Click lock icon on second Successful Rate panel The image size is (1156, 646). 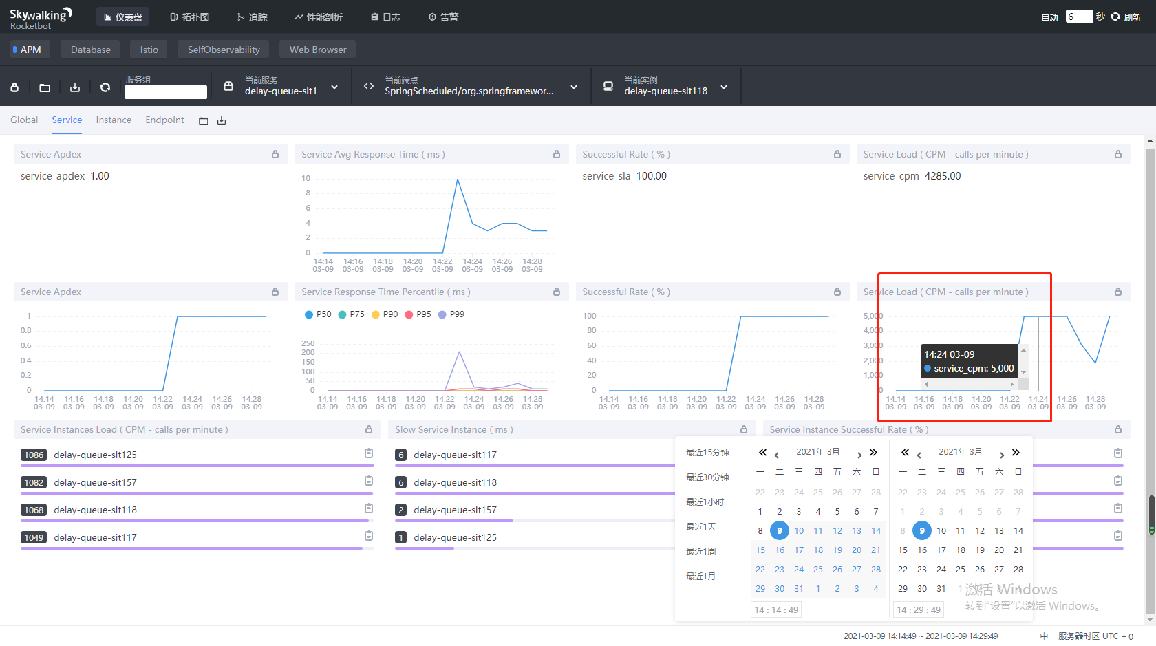(x=837, y=292)
